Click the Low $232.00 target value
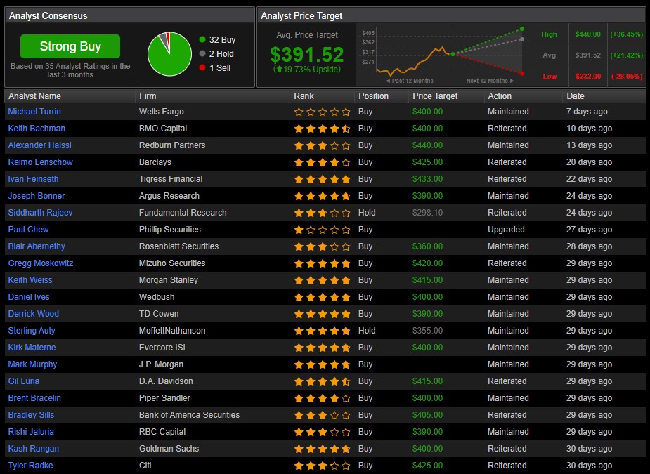Screen dimensions: 650x474 tap(588, 77)
